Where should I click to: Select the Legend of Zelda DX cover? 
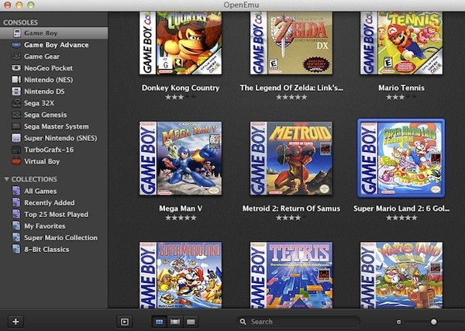coord(291,43)
